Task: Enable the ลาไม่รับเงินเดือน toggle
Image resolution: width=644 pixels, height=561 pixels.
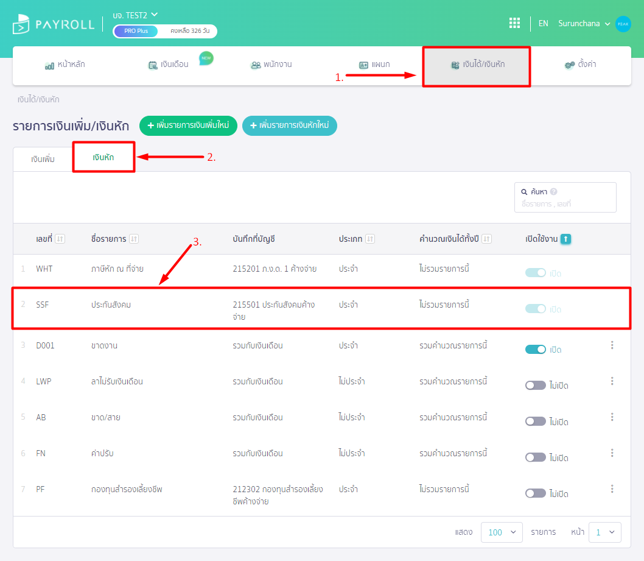Action: pyautogui.click(x=536, y=386)
